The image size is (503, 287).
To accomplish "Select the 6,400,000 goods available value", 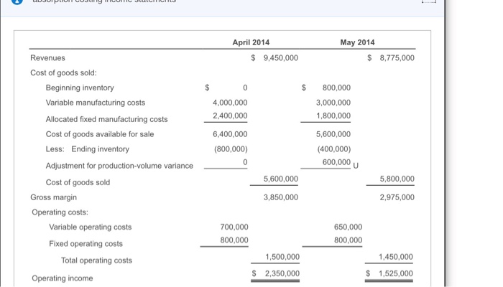I will pyautogui.click(x=230, y=134).
